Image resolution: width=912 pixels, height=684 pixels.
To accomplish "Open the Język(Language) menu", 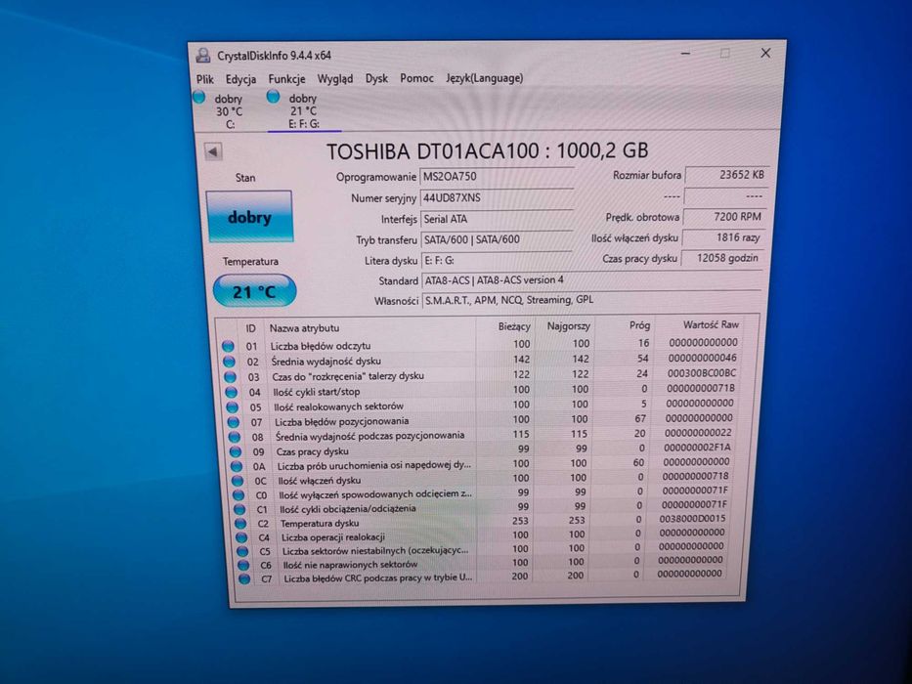I will tap(485, 78).
